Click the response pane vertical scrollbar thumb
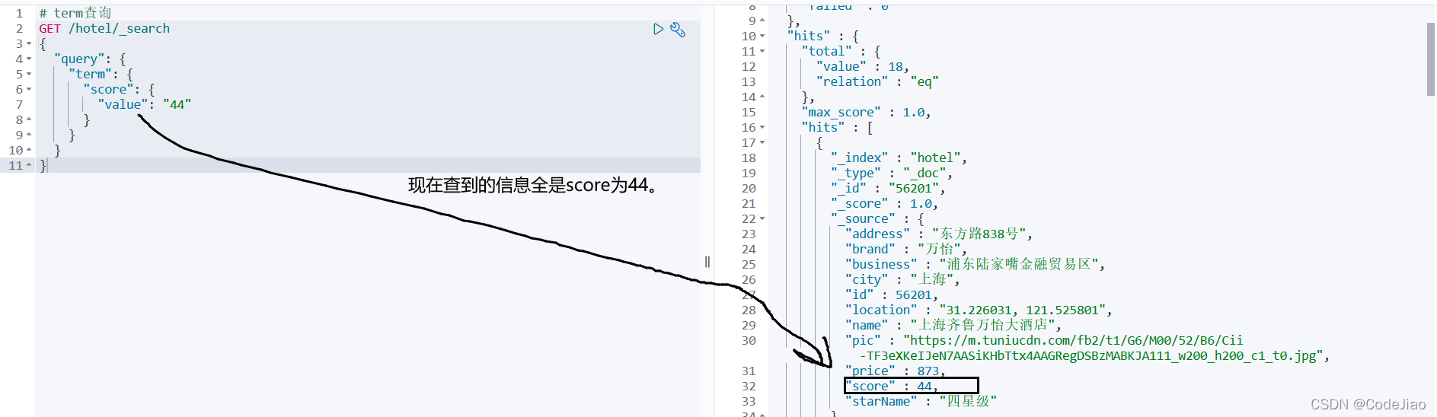The image size is (1437, 417). point(1431,59)
